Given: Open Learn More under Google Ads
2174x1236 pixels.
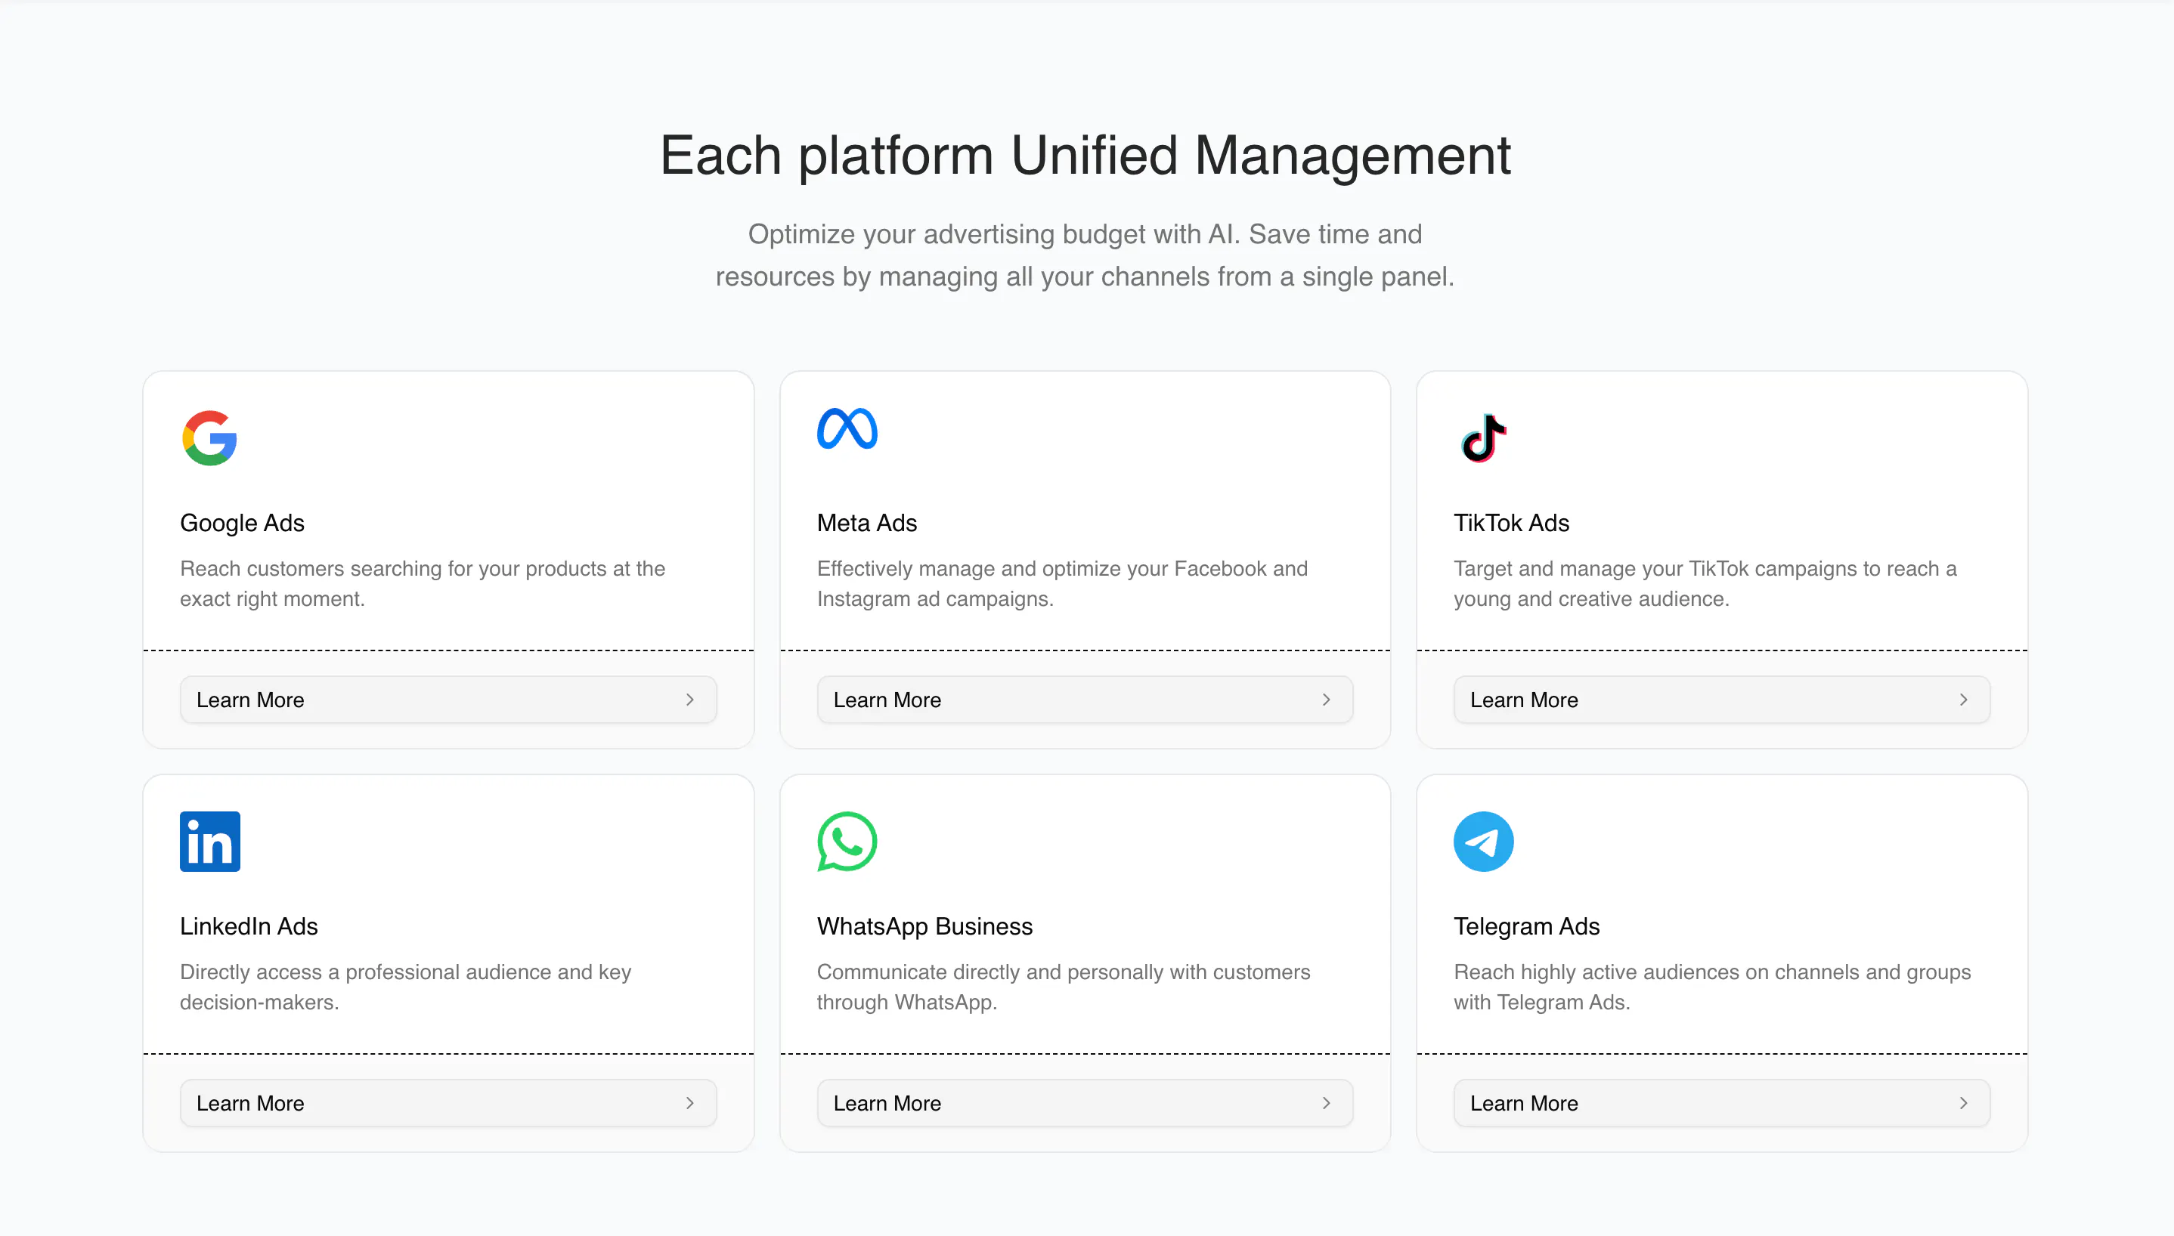Looking at the screenshot, I should pyautogui.click(x=448, y=700).
